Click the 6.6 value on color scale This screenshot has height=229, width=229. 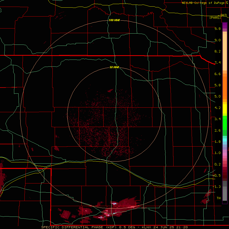218,74
